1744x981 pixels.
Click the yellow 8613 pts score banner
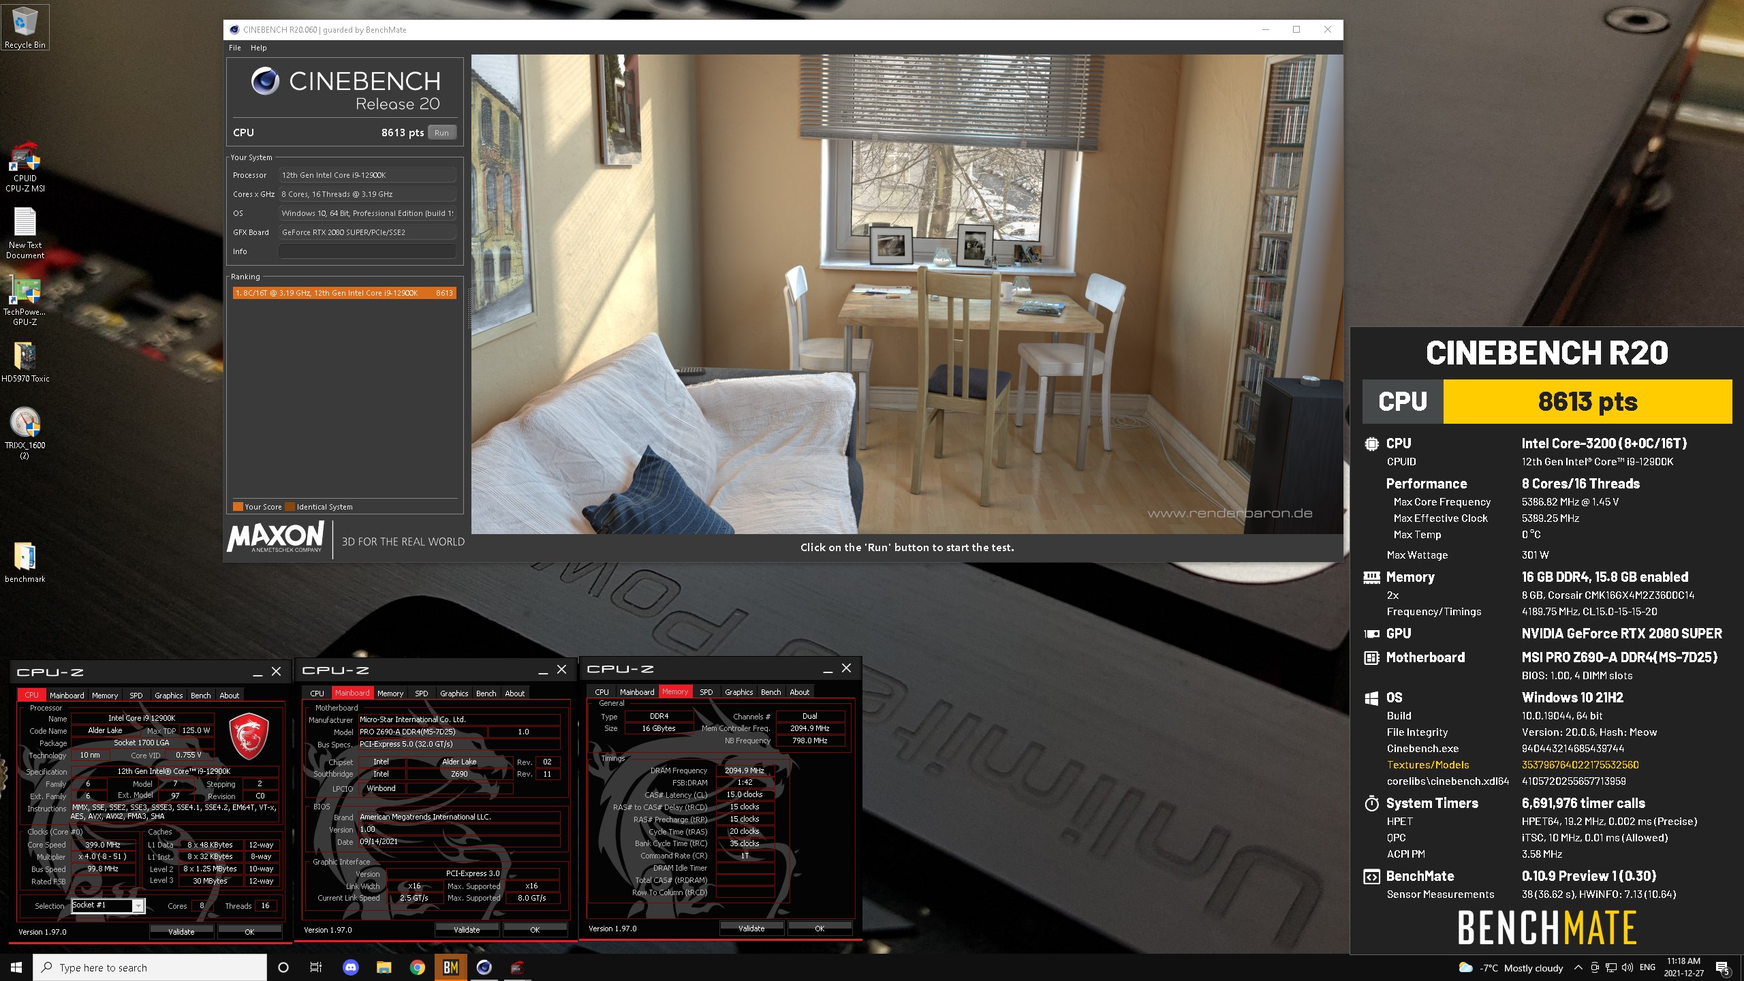tap(1587, 402)
